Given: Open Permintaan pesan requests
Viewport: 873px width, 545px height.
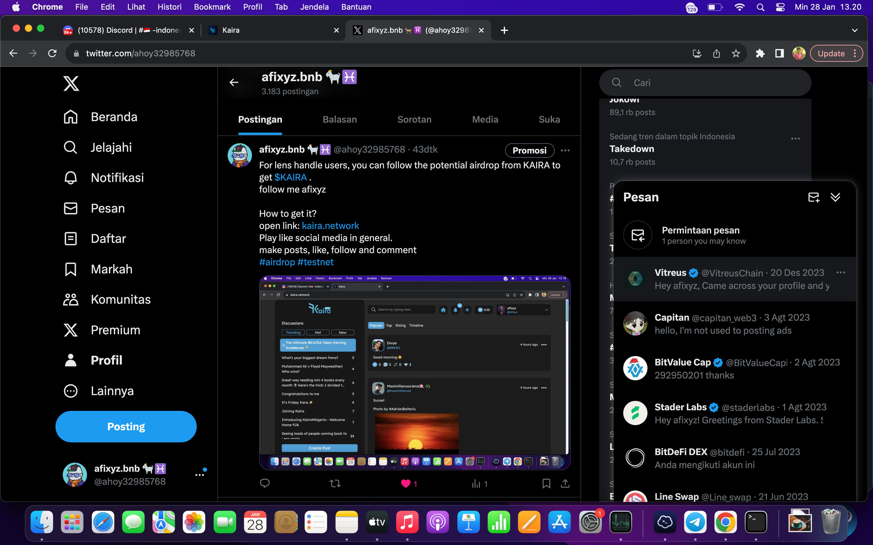Looking at the screenshot, I should [x=734, y=235].
